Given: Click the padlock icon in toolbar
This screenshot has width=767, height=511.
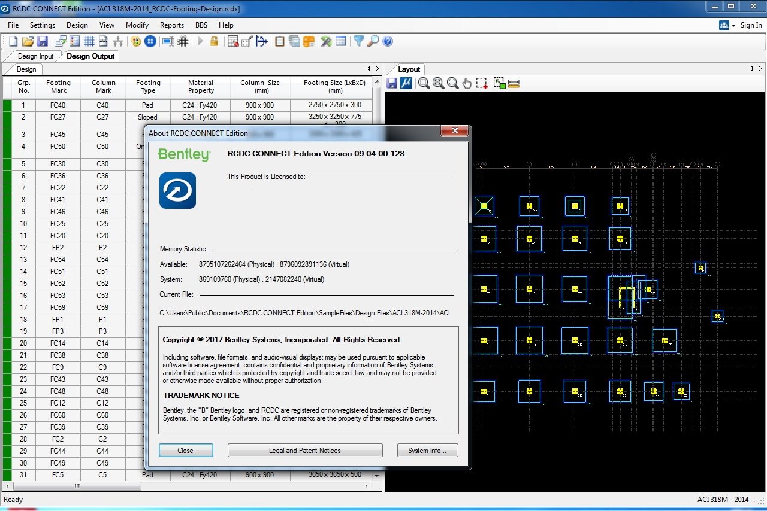Looking at the screenshot, I should [x=214, y=41].
